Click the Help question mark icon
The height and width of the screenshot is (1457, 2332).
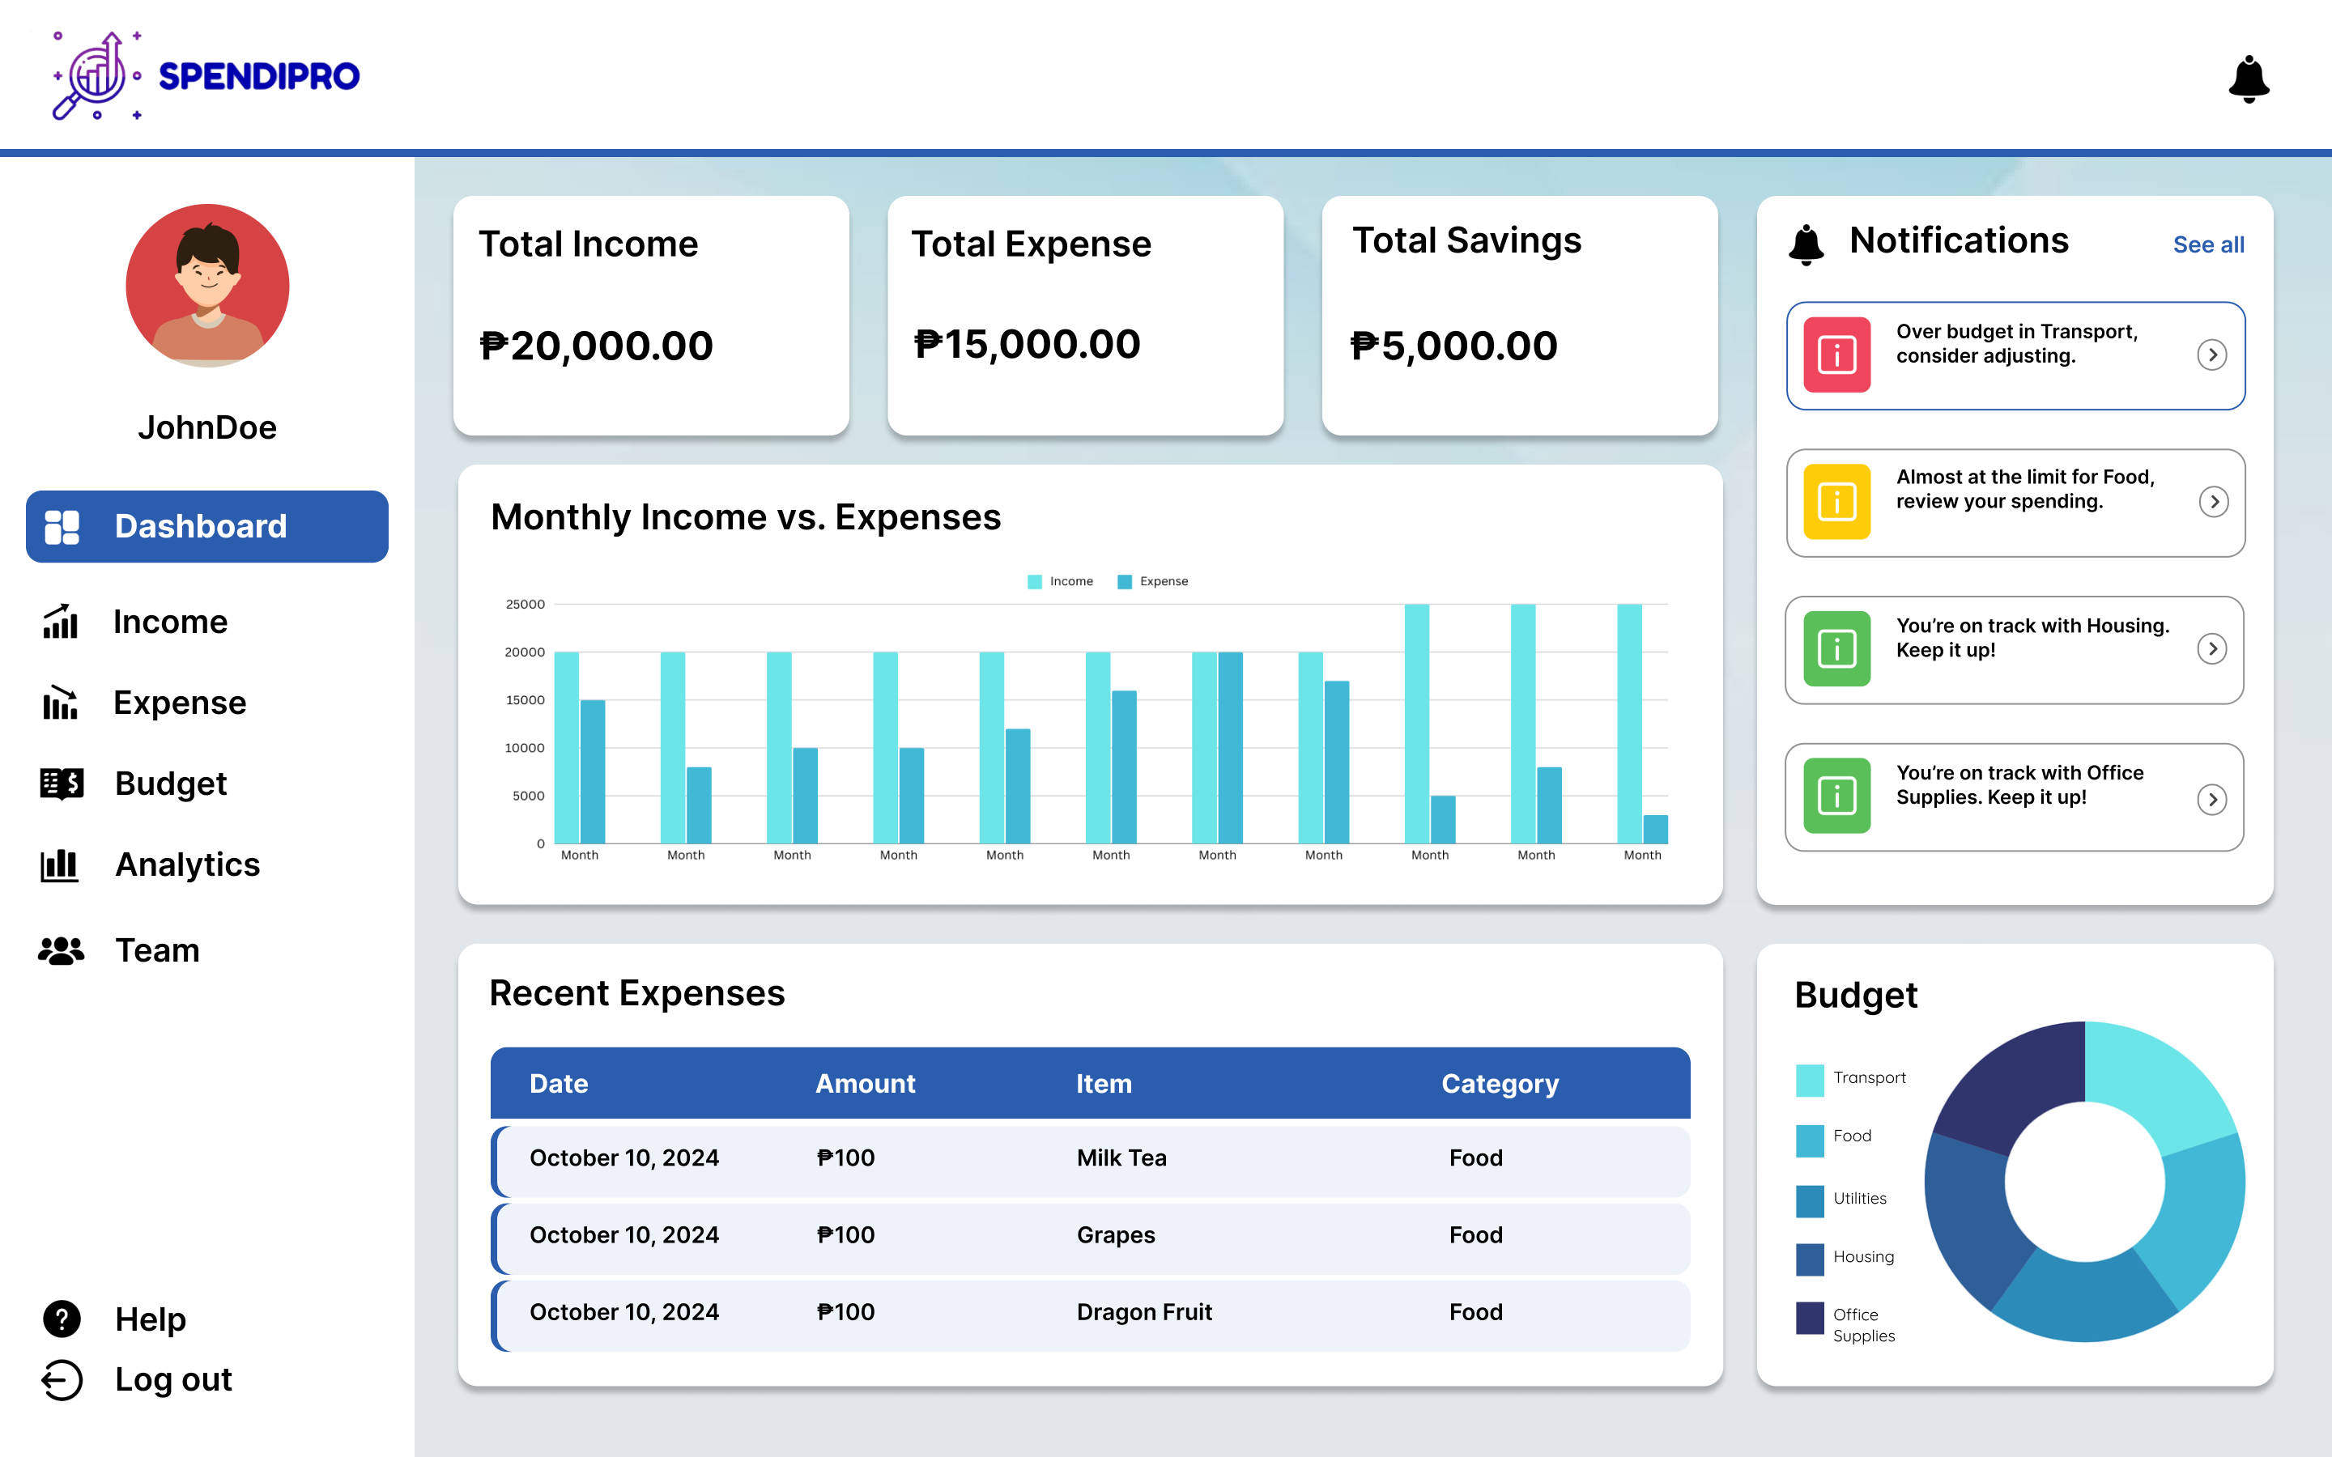click(x=62, y=1319)
